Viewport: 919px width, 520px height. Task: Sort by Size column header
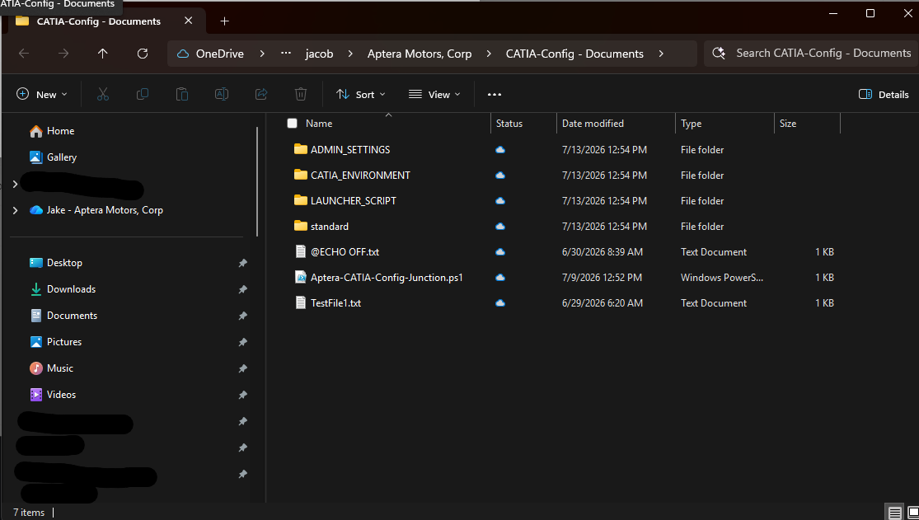(788, 123)
